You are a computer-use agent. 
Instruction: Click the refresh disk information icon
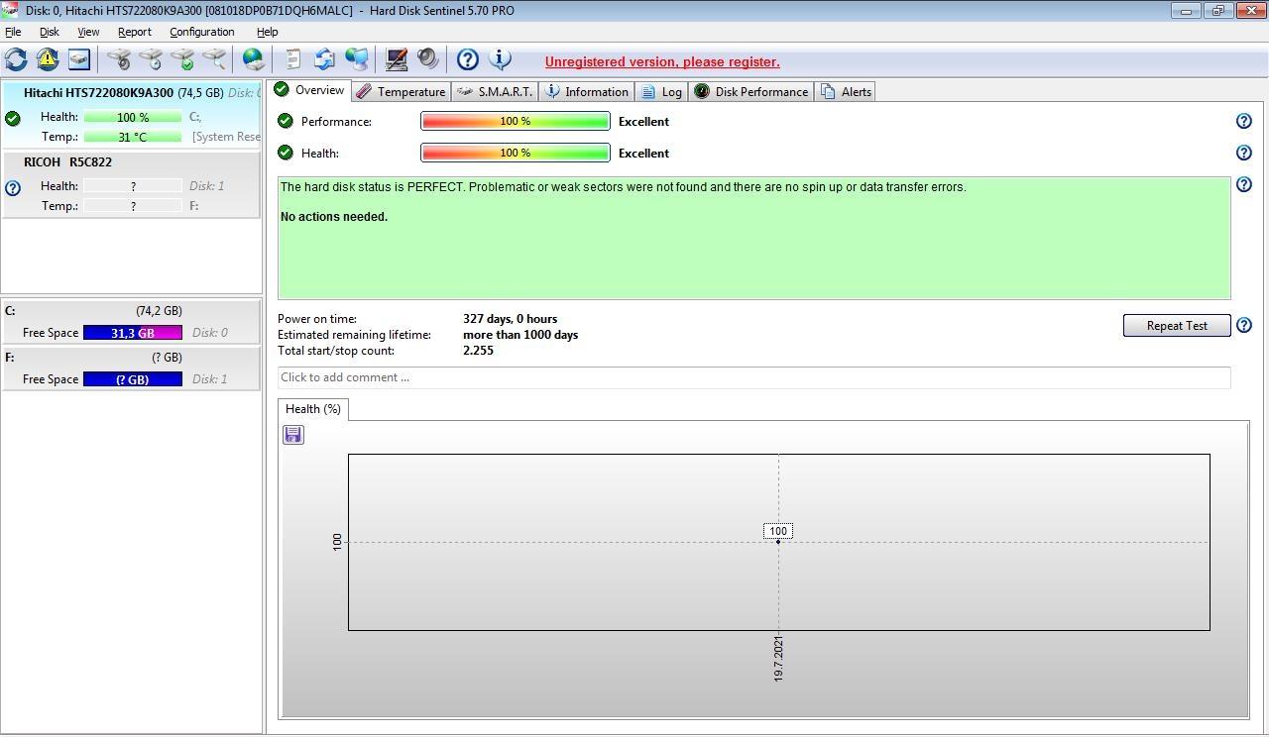(x=16, y=59)
